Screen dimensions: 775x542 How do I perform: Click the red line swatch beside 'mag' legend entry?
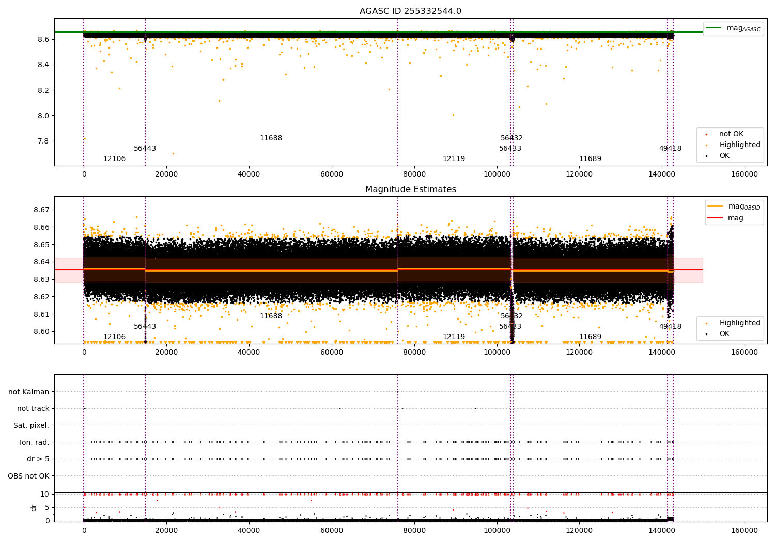click(715, 218)
